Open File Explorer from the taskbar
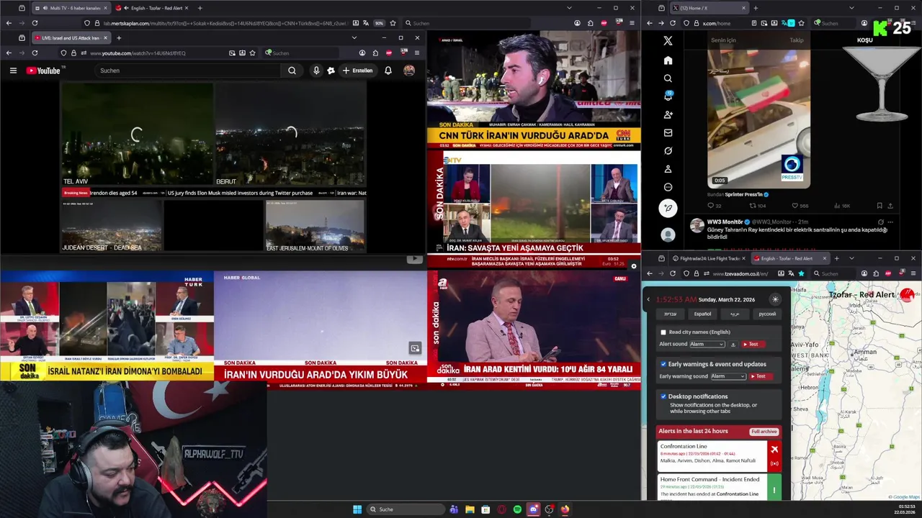This screenshot has height=518, width=922. 470,509
